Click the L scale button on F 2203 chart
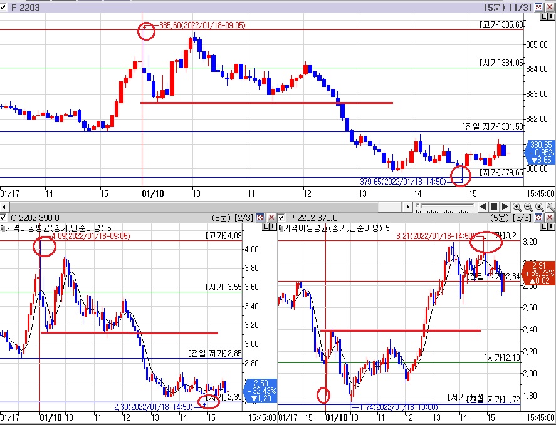Image resolution: width=556 pixels, height=425 pixels. coord(544,16)
